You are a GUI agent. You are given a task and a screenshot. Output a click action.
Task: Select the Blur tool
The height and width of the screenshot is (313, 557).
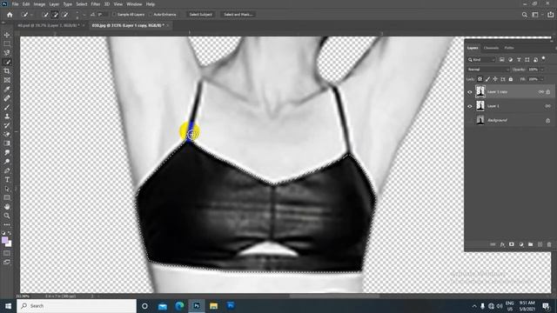[x=7, y=153]
